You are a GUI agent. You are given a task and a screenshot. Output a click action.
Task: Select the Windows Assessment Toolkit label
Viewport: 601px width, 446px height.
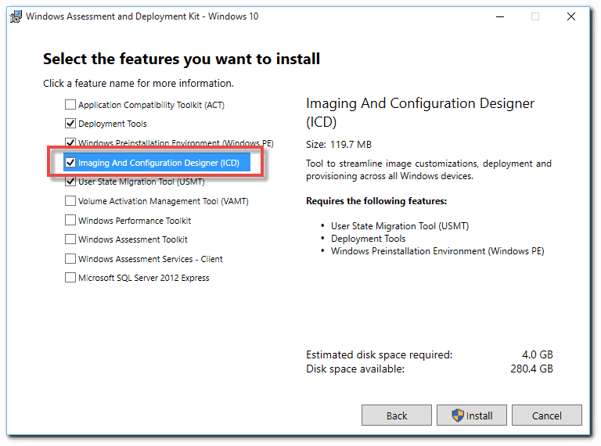[132, 239]
